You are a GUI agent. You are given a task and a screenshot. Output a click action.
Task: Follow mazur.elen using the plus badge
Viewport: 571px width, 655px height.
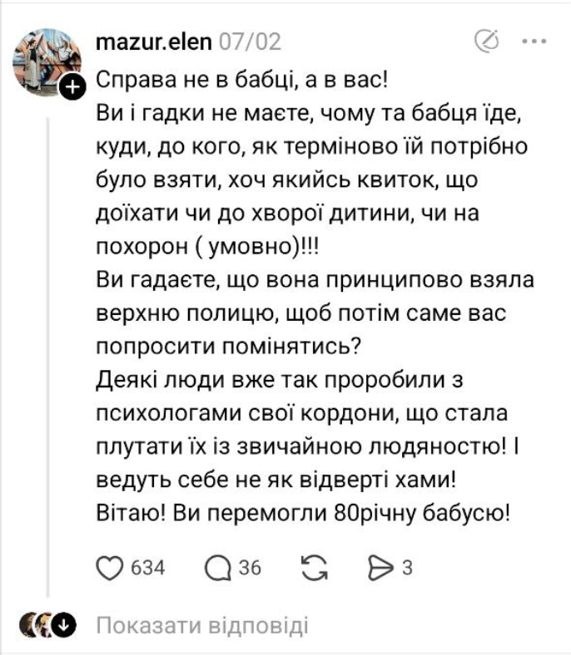74,86
